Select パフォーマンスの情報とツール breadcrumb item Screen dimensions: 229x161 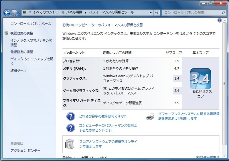click(111, 13)
